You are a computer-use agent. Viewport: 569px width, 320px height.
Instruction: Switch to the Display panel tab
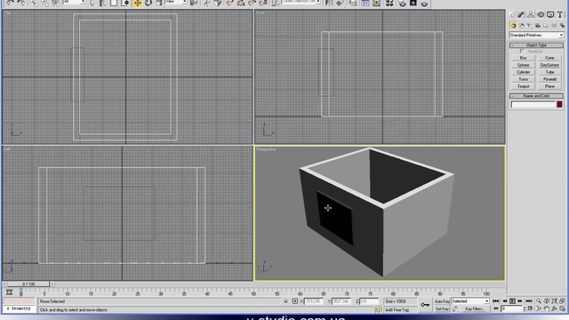(550, 14)
